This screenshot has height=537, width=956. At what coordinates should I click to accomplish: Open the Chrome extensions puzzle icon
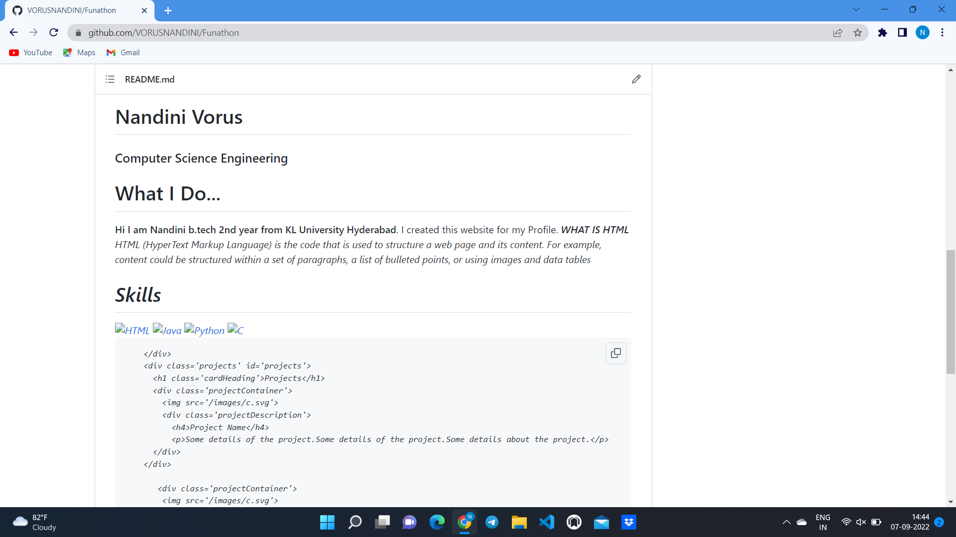click(x=882, y=33)
